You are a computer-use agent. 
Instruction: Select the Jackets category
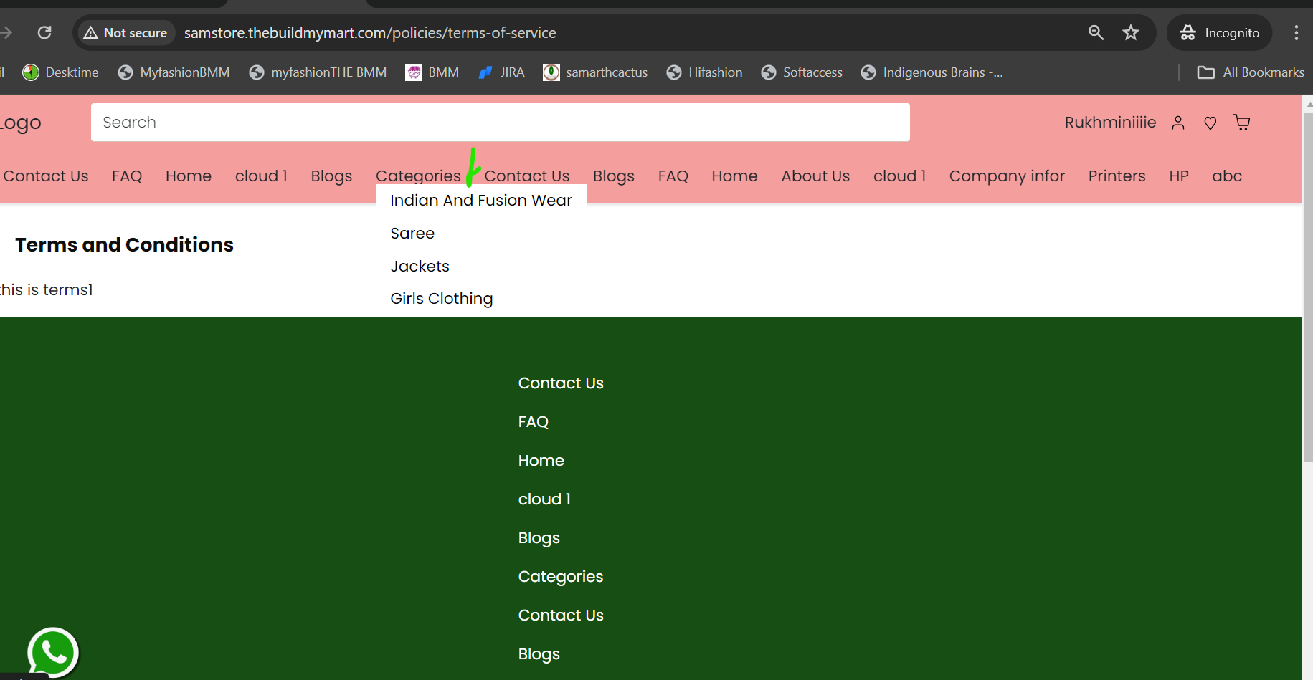pos(420,267)
